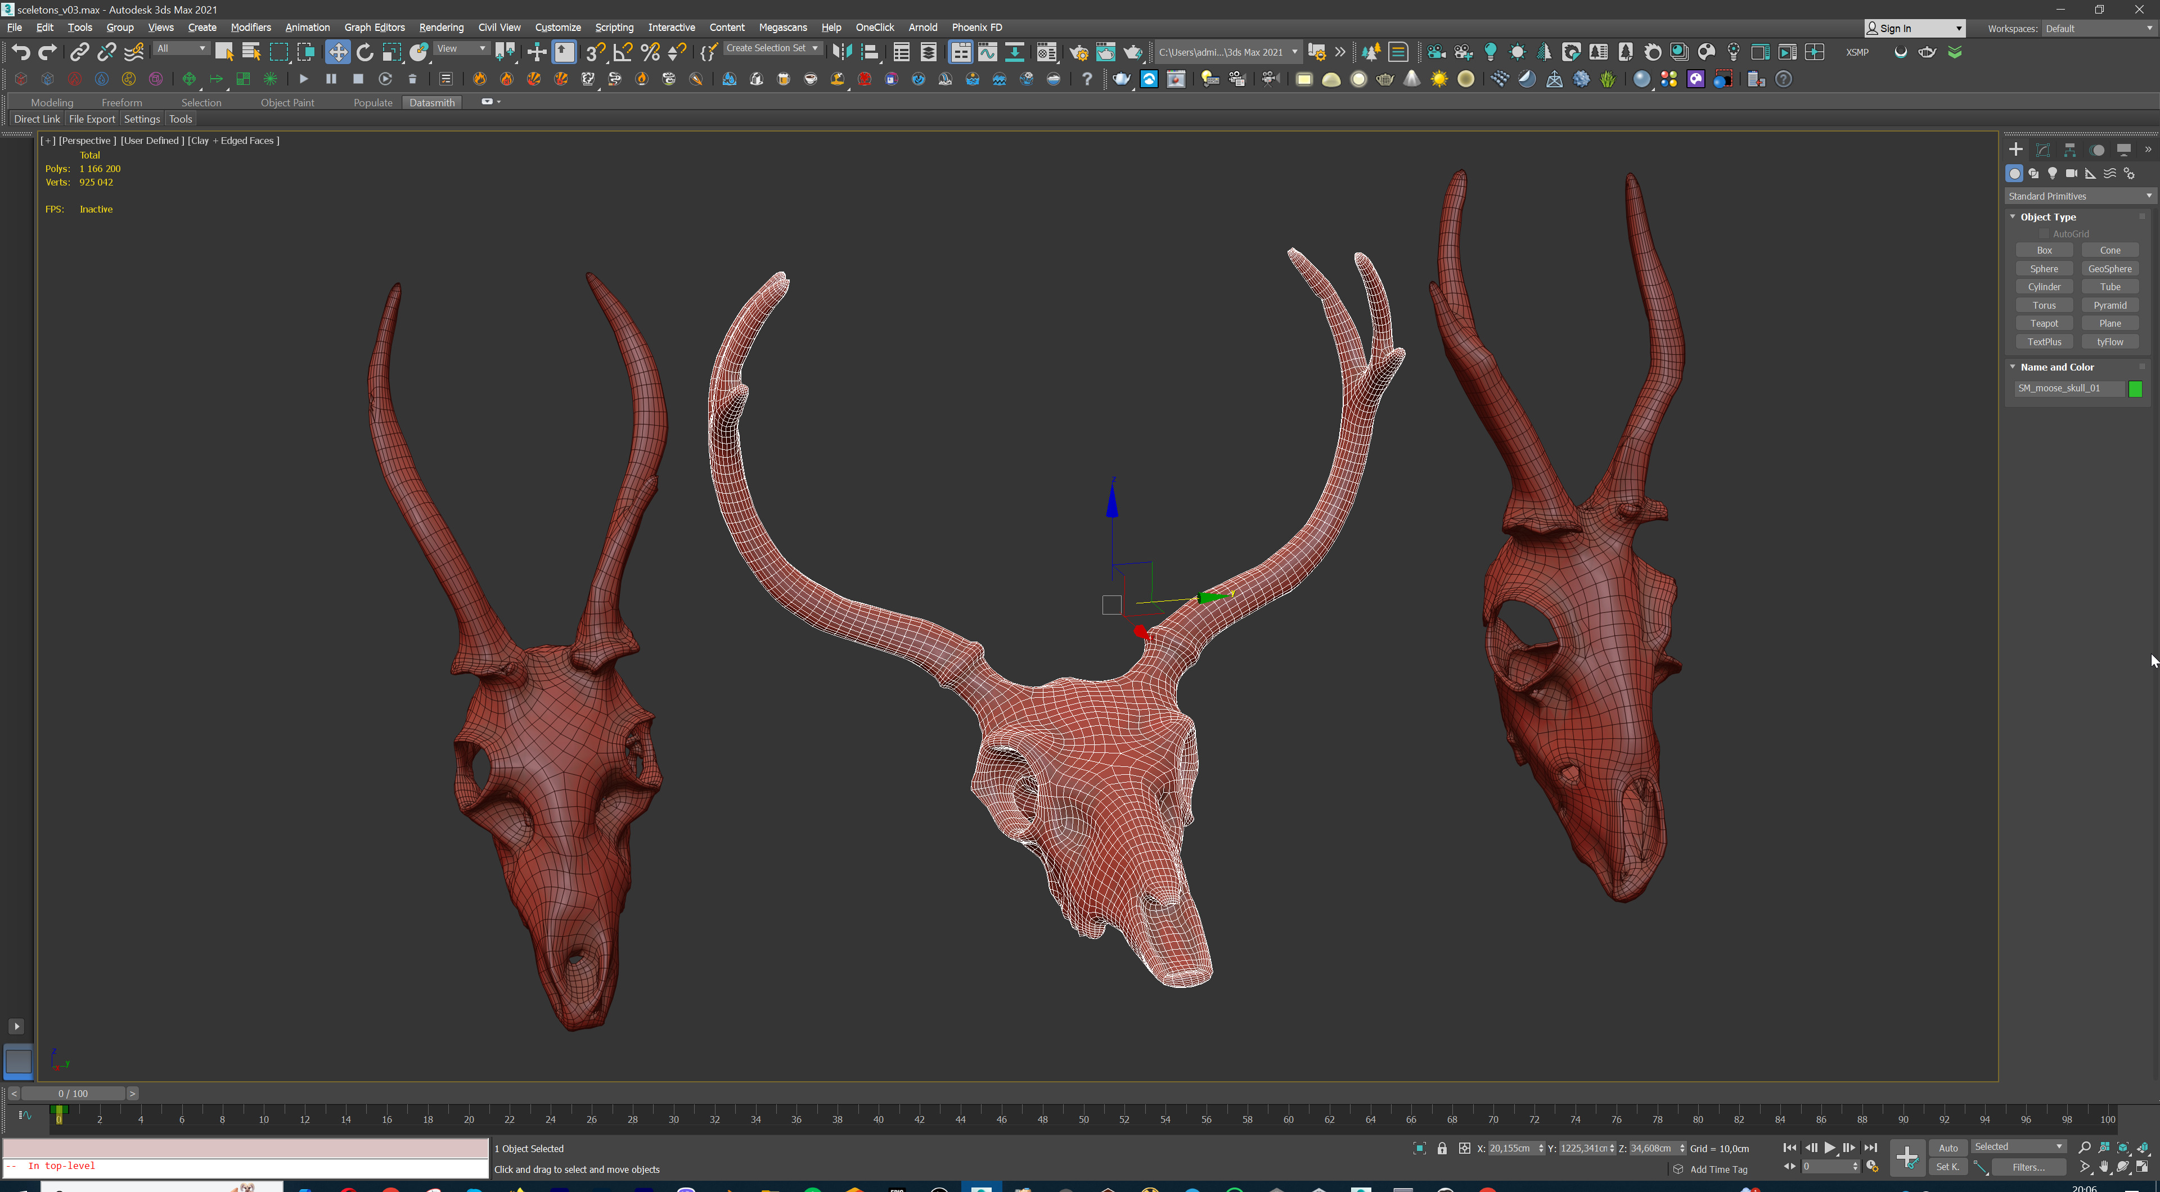Screen dimensions: 2160x1192
Task: Open the Graph Editors menu
Action: click(374, 27)
